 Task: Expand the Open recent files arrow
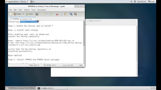23,14
